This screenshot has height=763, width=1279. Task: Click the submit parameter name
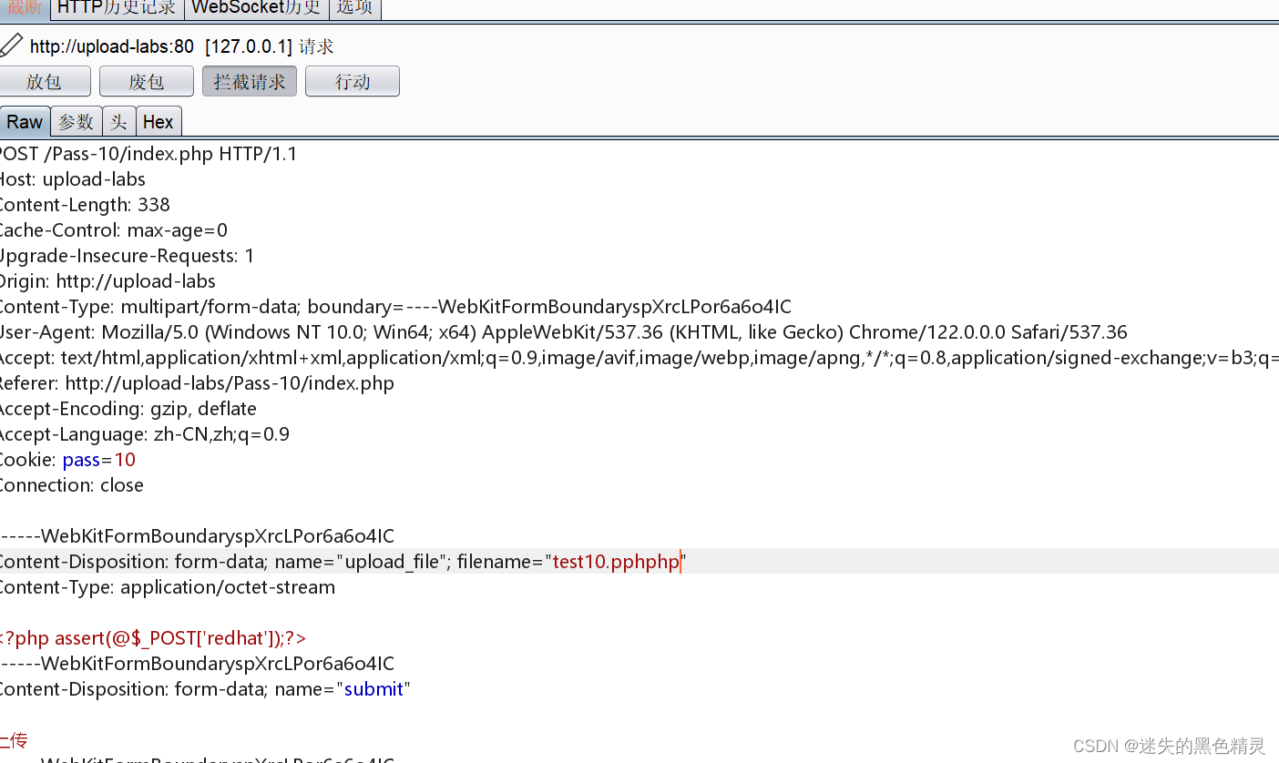[373, 689]
